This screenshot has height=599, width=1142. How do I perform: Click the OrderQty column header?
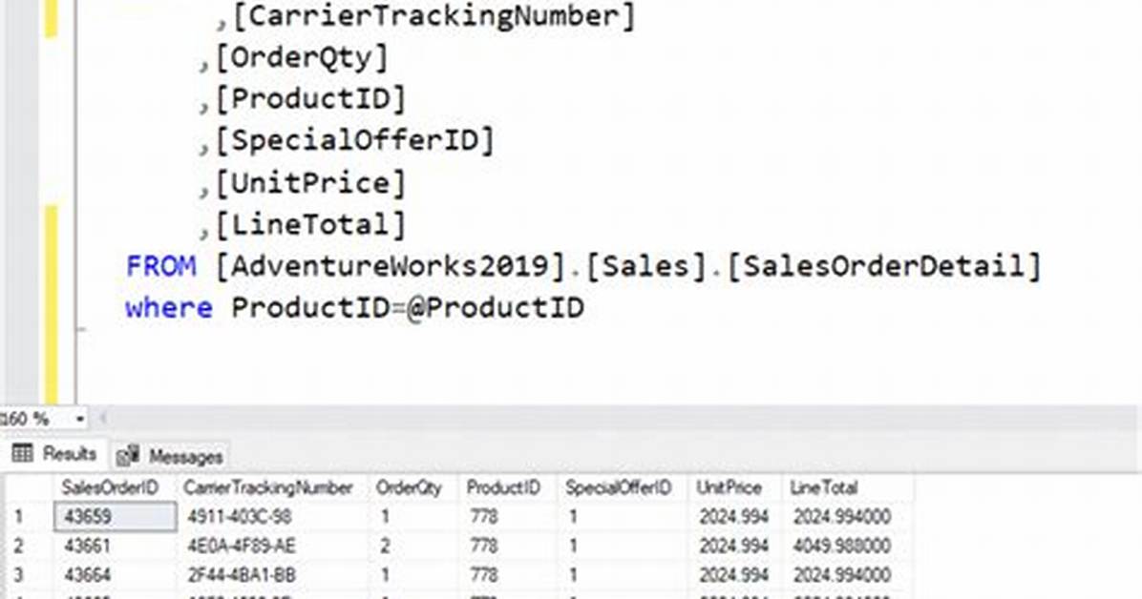[409, 487]
